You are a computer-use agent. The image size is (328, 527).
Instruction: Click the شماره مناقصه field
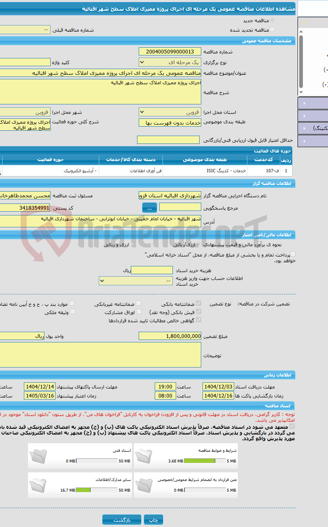coord(170,51)
